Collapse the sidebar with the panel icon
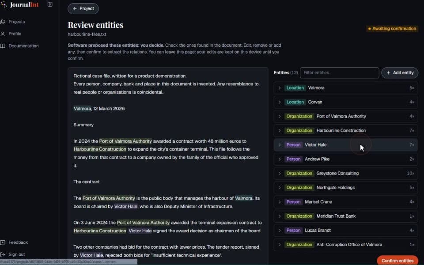Screen dimensions: 424x265 (x=50, y=4)
